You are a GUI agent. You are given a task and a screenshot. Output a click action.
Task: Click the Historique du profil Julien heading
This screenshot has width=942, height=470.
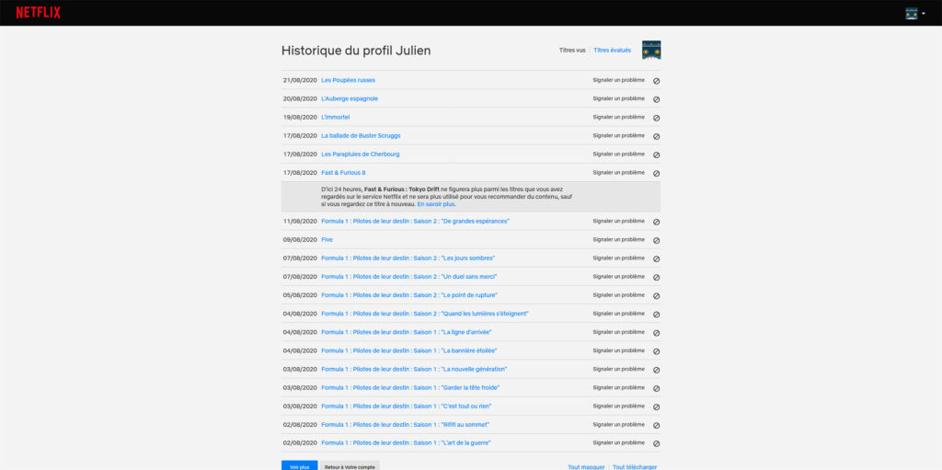356,52
